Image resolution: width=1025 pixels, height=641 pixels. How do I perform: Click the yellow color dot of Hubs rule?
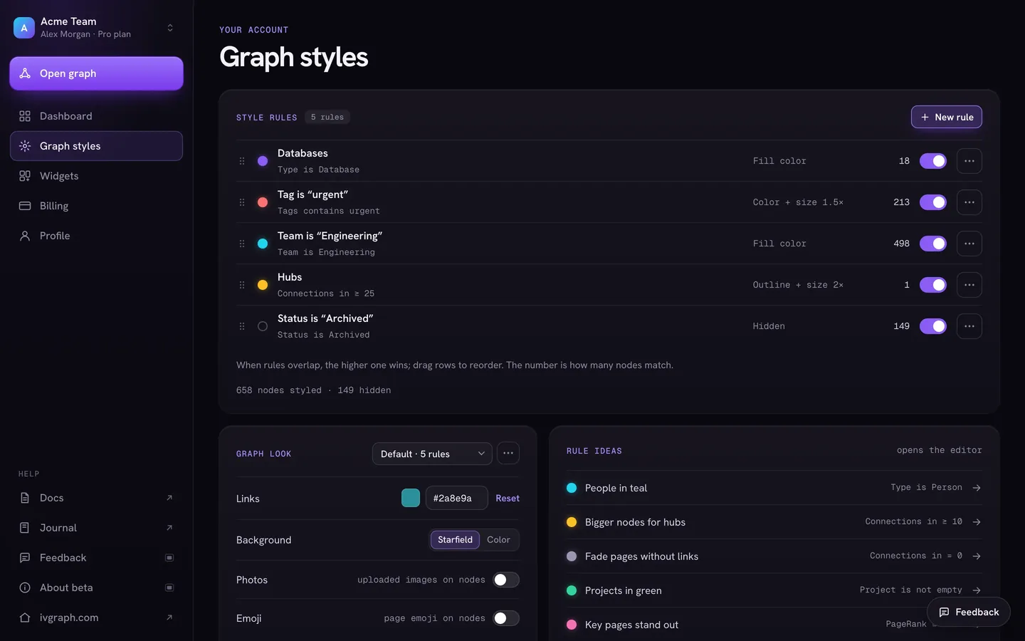click(x=263, y=285)
